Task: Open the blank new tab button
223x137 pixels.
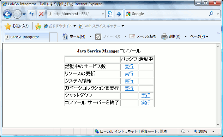Action: click(54, 37)
